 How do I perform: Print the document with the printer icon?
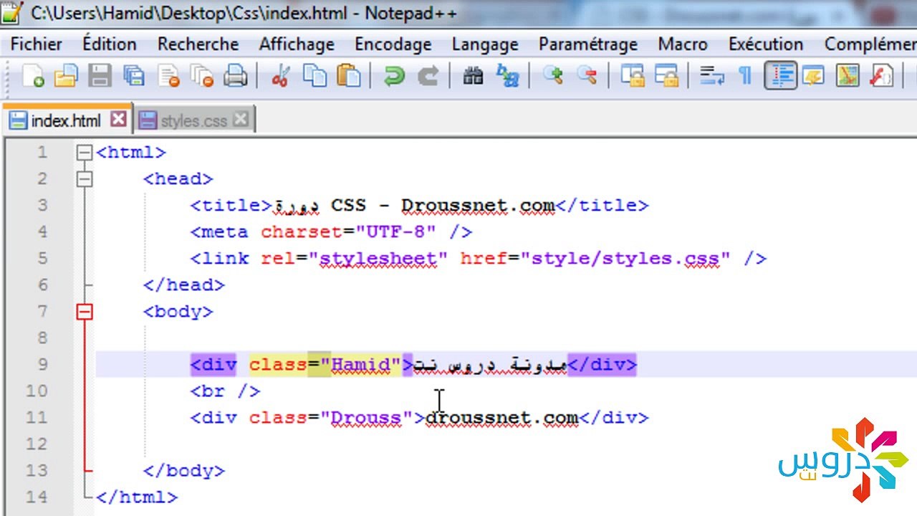coord(236,75)
